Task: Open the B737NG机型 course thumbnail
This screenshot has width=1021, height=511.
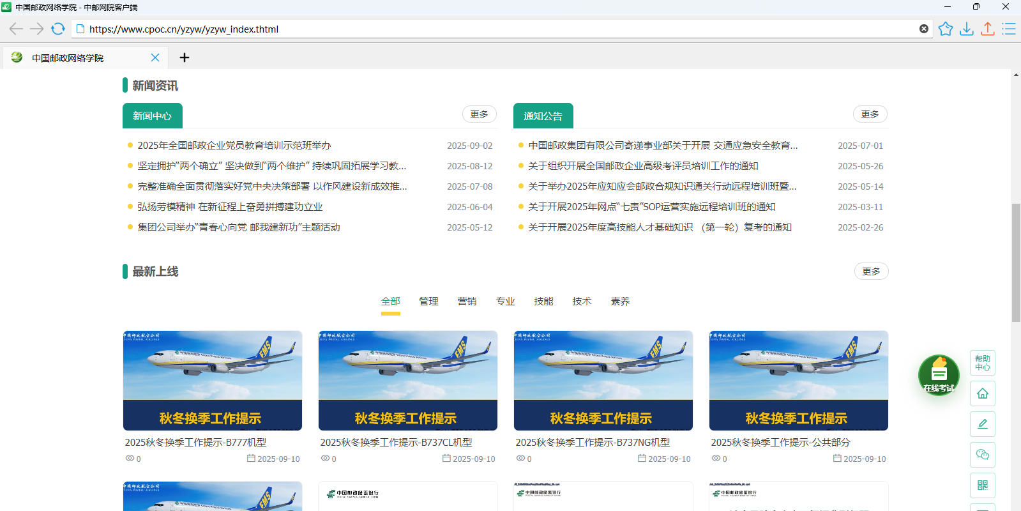Action: click(603, 380)
